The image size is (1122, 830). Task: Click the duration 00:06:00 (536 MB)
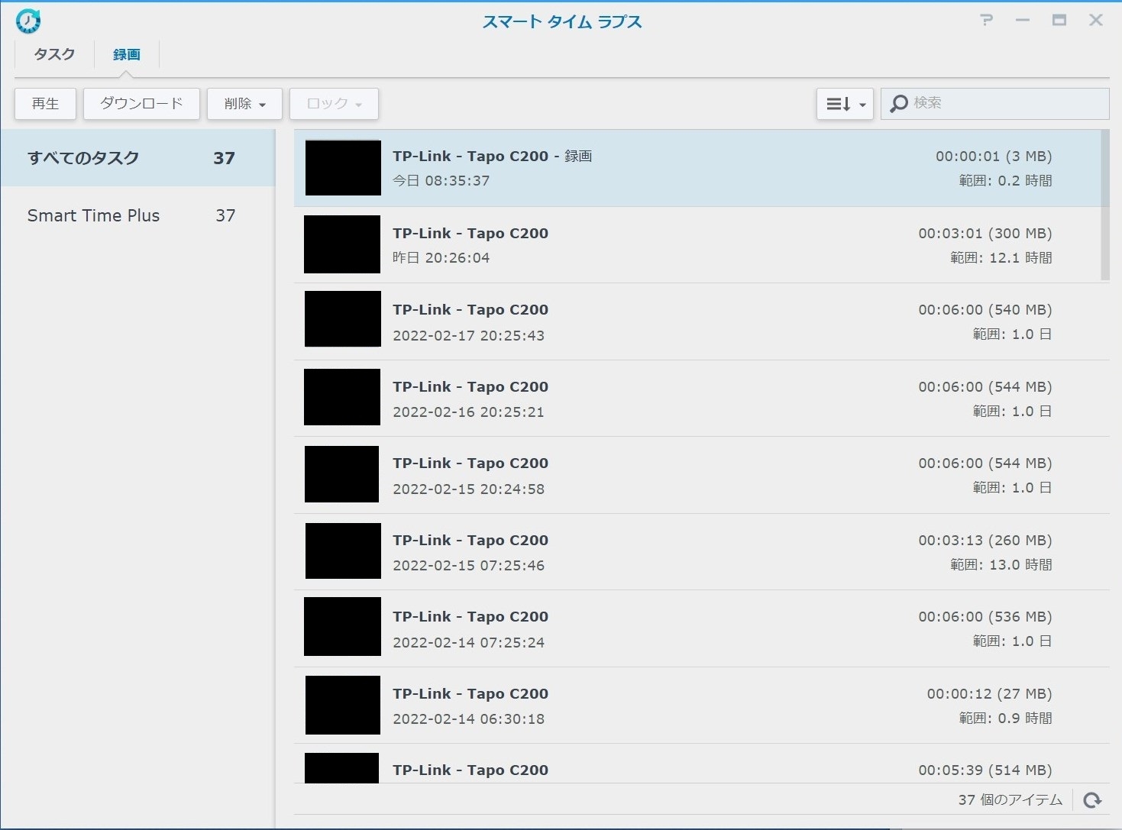pos(985,617)
